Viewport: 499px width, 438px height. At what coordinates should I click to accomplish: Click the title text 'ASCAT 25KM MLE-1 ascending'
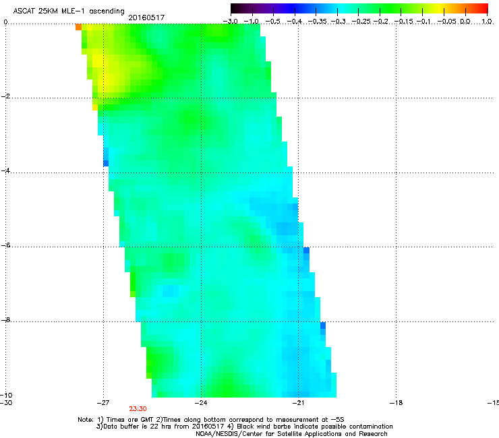pos(69,11)
